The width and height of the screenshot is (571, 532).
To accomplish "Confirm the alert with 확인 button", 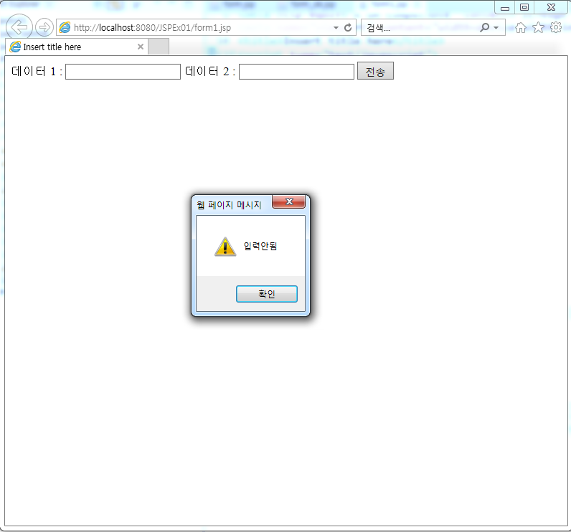I will click(x=267, y=294).
